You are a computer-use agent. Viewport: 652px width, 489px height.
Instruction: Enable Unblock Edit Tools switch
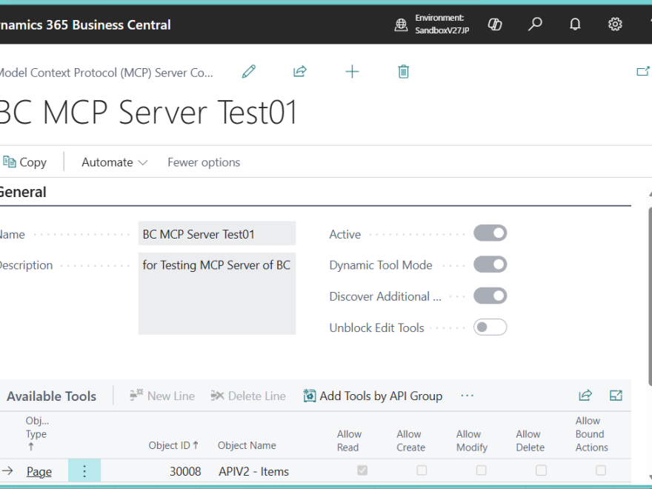[x=490, y=327]
